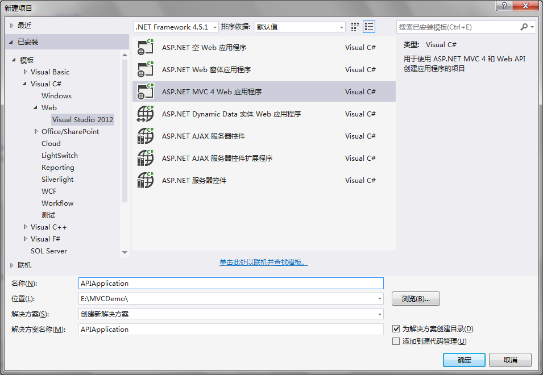This screenshot has width=543, height=375.
Task: Click the 名称 input field
Action: (x=231, y=284)
